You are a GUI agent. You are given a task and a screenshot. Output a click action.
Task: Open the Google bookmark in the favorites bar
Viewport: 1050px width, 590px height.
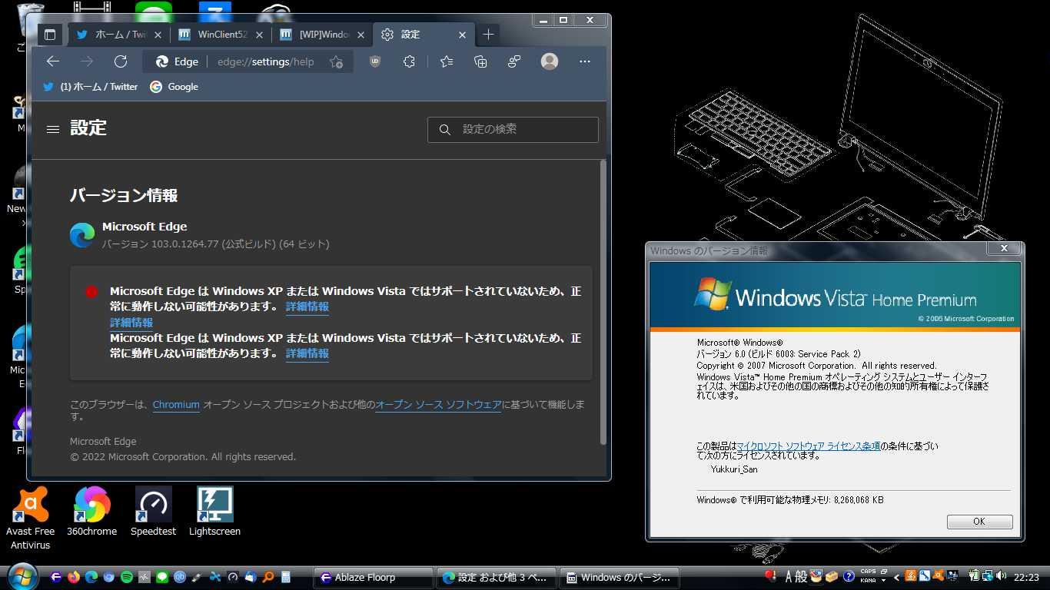click(x=174, y=87)
